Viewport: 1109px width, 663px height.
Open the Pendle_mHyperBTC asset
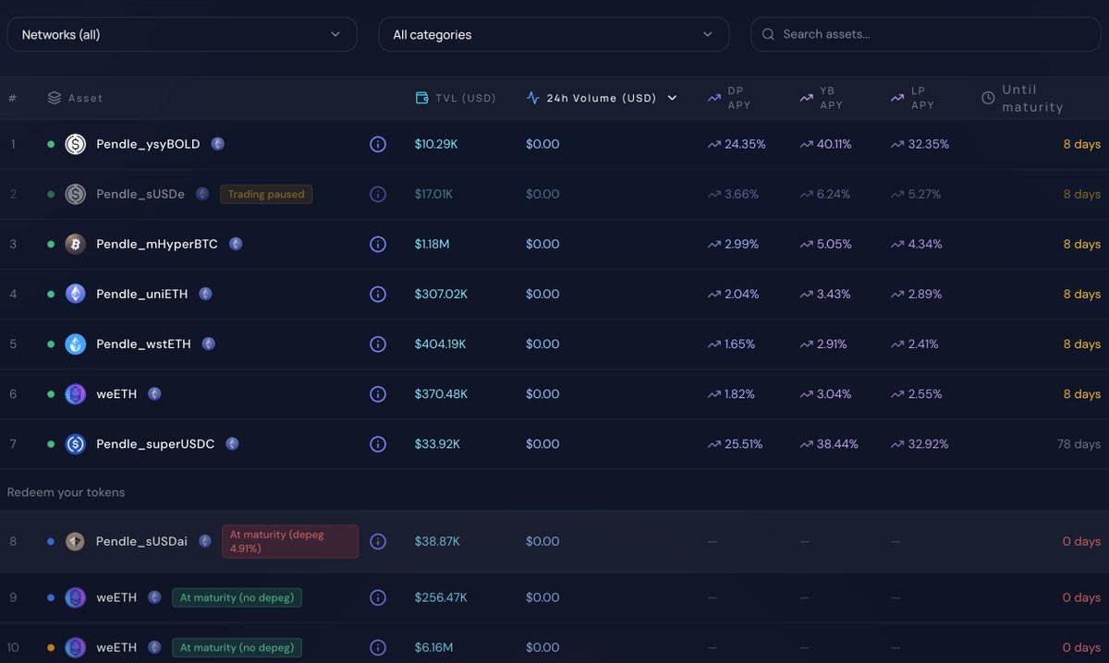157,244
